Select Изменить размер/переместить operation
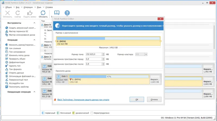The height and width of the screenshot is (121, 217). (20, 45)
